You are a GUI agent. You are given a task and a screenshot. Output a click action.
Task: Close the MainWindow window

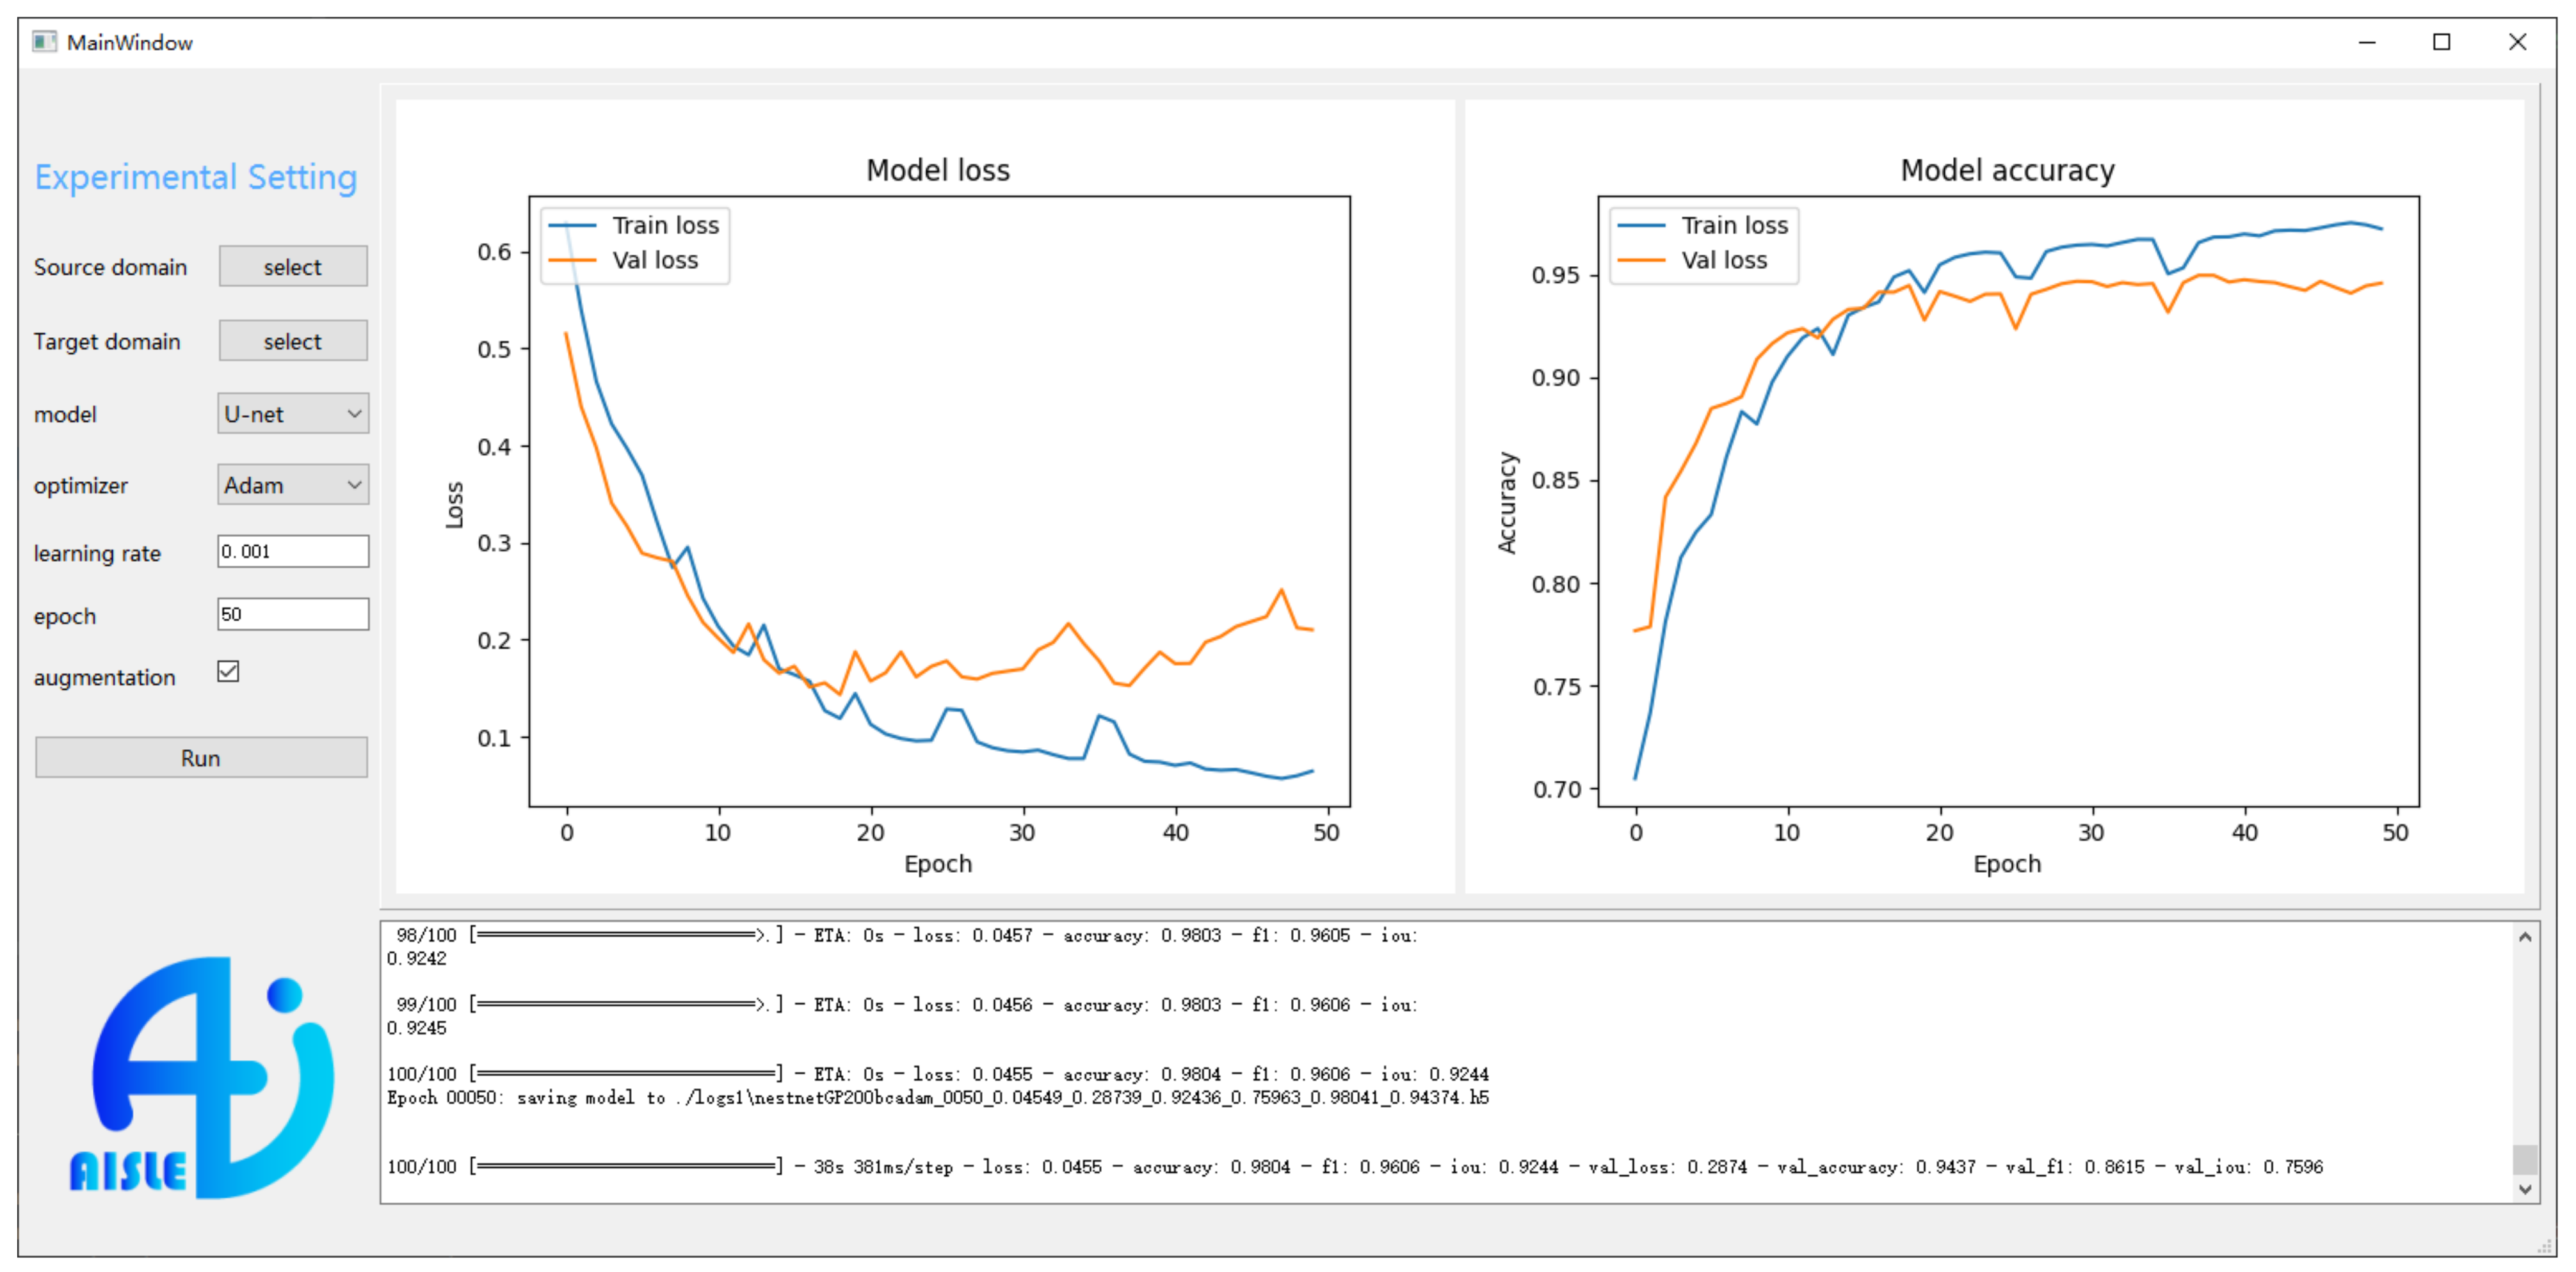[x=2517, y=42]
